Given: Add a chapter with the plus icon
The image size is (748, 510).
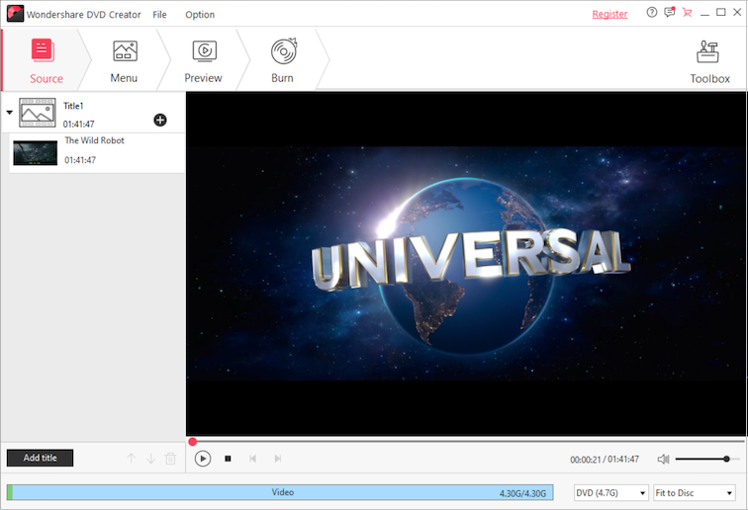Looking at the screenshot, I should click(x=160, y=120).
